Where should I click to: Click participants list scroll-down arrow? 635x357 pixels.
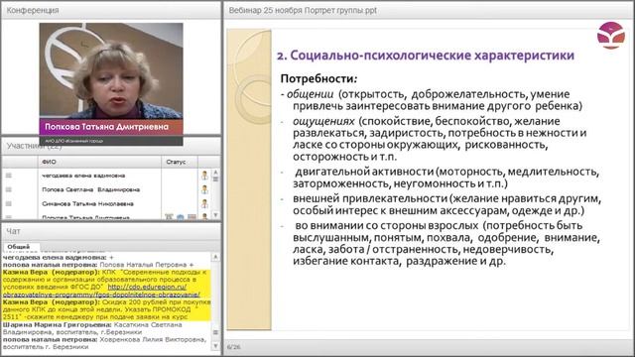[x=216, y=215]
